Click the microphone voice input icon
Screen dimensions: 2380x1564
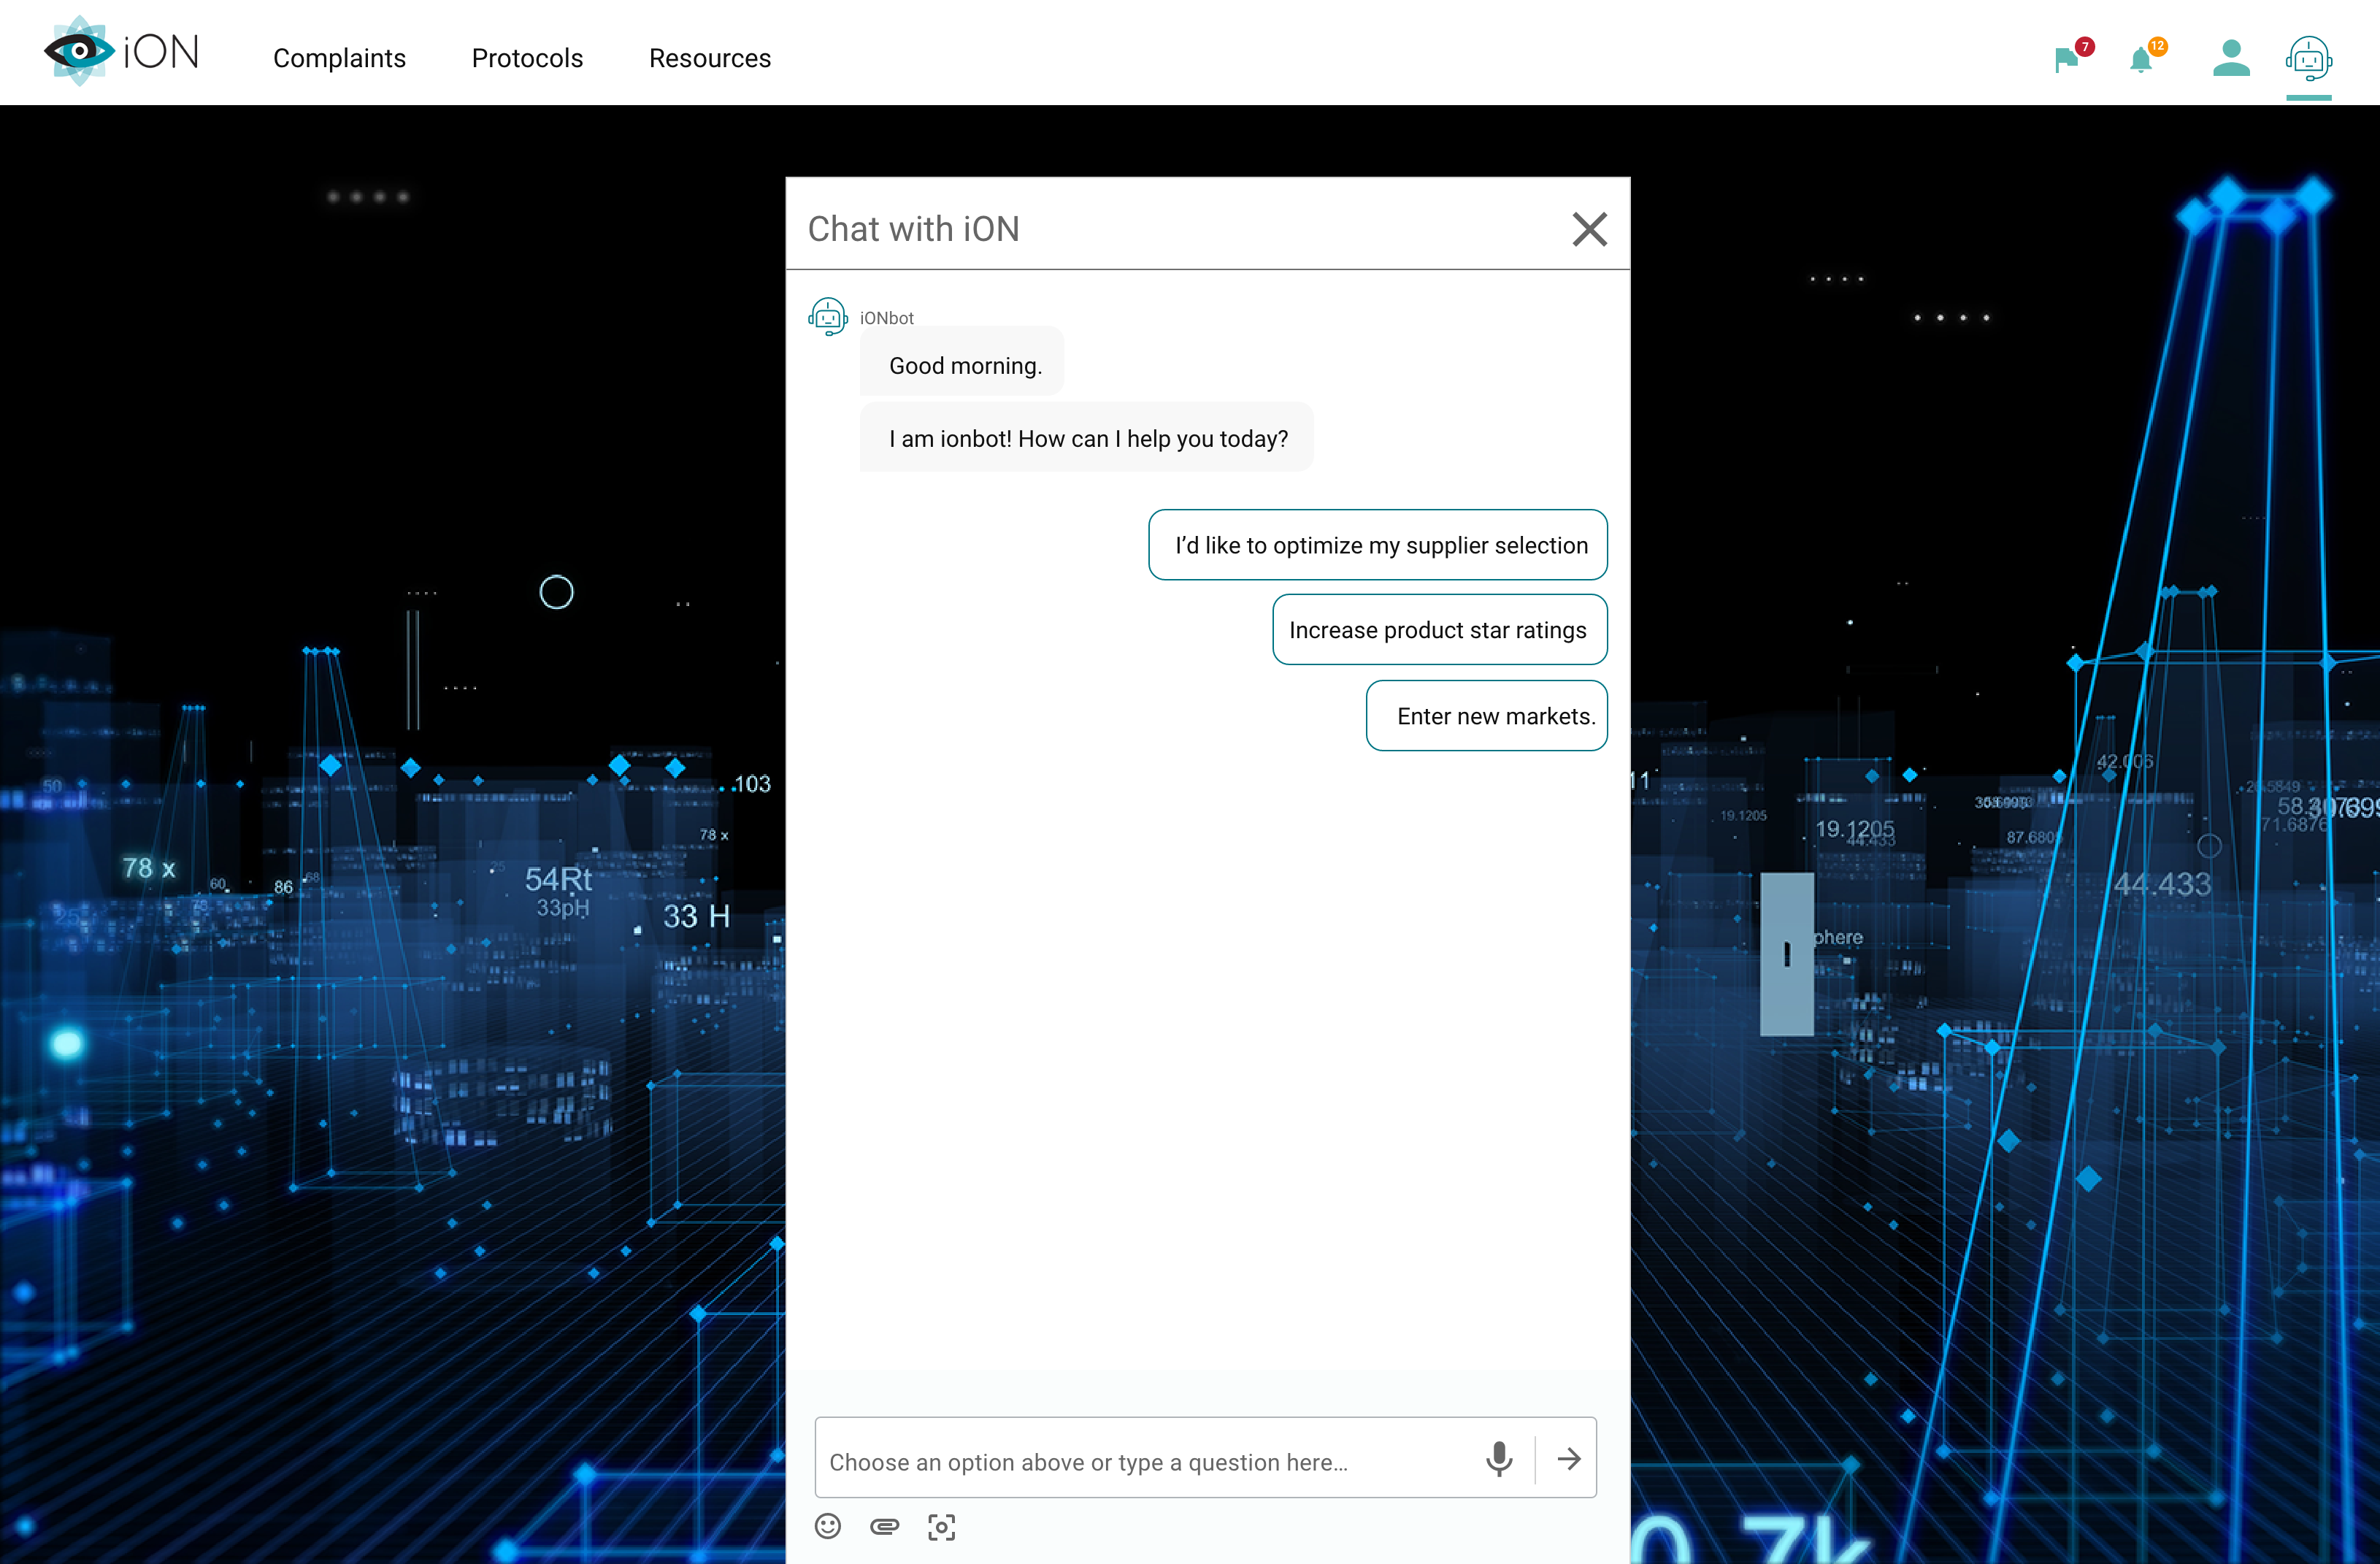pos(1498,1459)
